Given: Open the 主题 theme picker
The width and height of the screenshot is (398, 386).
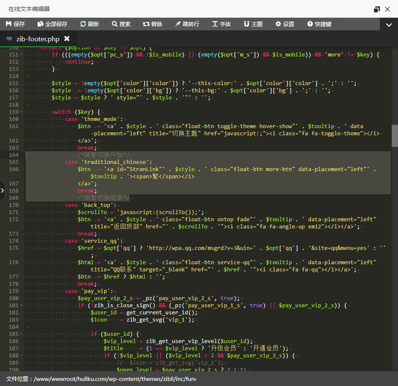Looking at the screenshot, I should 253,24.
